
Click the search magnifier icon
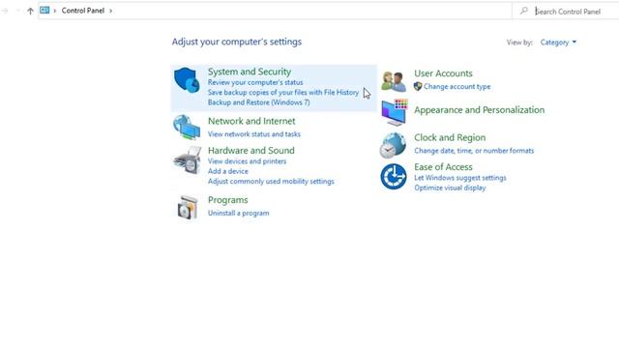(524, 11)
